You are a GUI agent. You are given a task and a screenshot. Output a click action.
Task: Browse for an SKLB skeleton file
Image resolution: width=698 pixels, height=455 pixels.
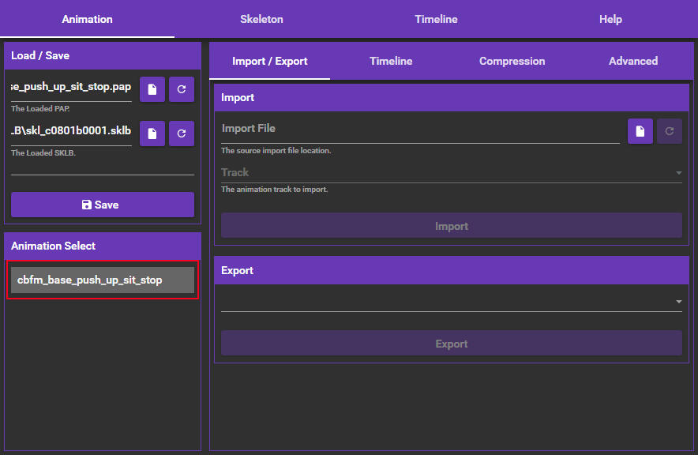click(152, 133)
